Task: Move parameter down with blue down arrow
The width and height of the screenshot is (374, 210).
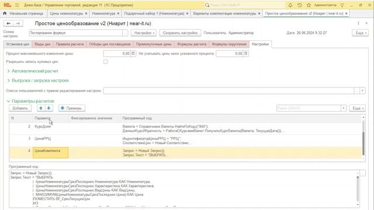Action: 49,108
